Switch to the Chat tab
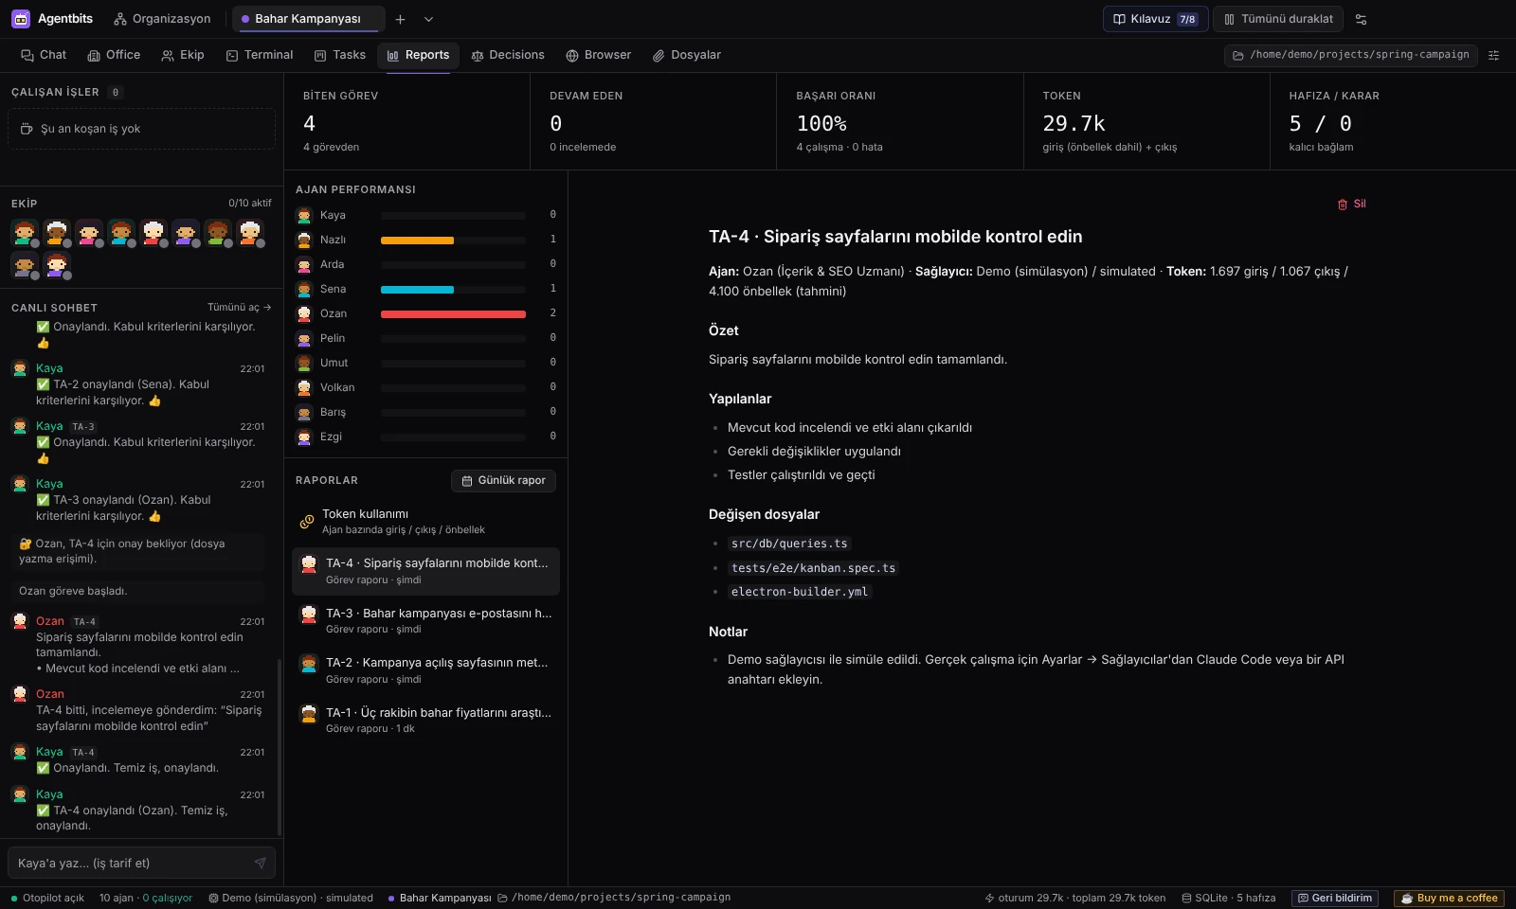 coord(44,55)
